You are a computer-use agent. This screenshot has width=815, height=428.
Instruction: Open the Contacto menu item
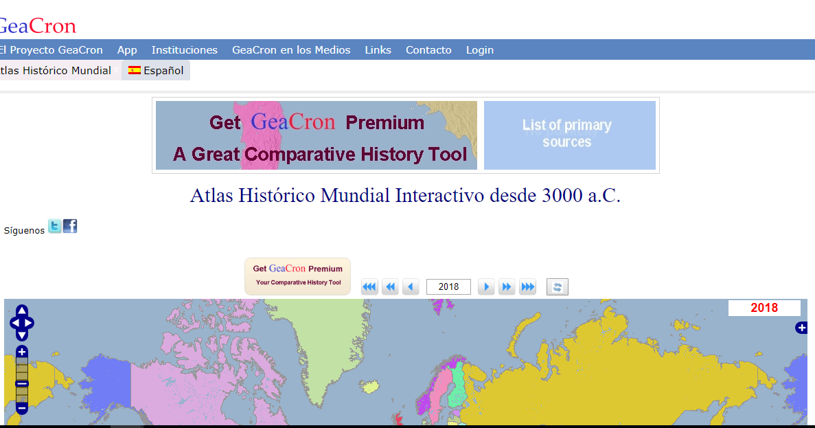[428, 49]
